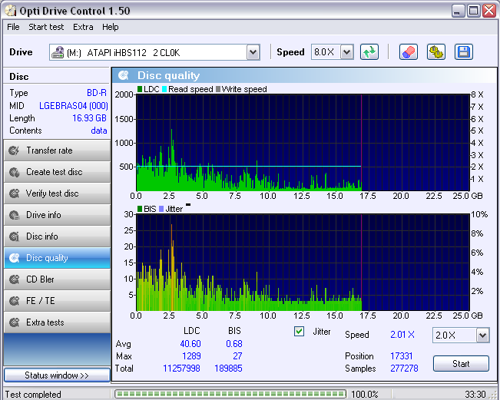This screenshot has height=400, width=500.
Task: Open the Start test menu
Action: click(46, 27)
